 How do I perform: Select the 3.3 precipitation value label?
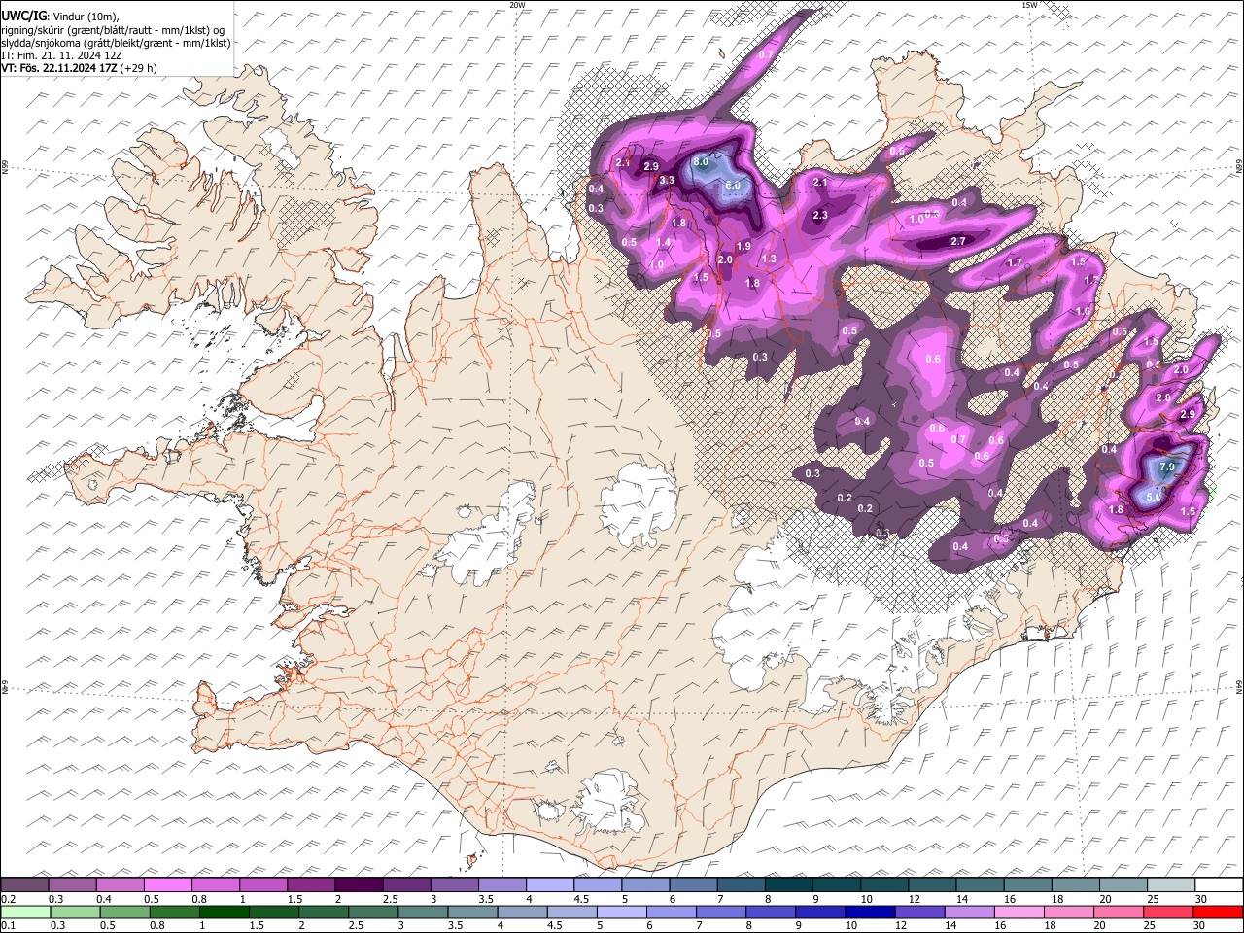pos(668,181)
